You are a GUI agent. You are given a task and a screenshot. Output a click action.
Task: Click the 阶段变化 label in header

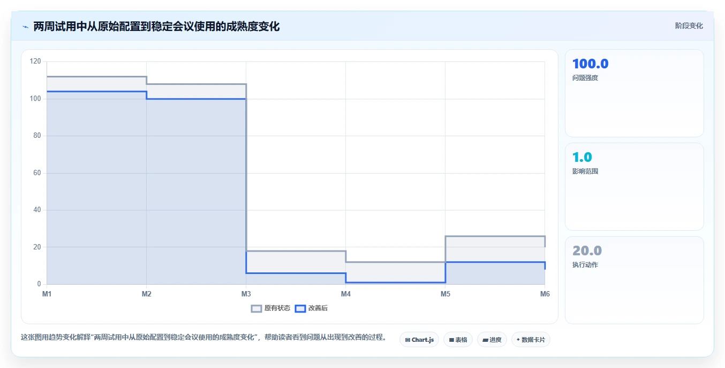(689, 26)
